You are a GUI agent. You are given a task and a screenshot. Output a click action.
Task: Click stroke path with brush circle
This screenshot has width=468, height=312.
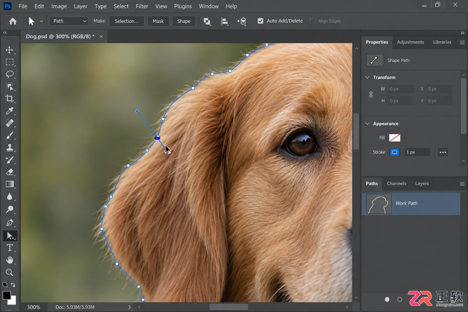400,299
